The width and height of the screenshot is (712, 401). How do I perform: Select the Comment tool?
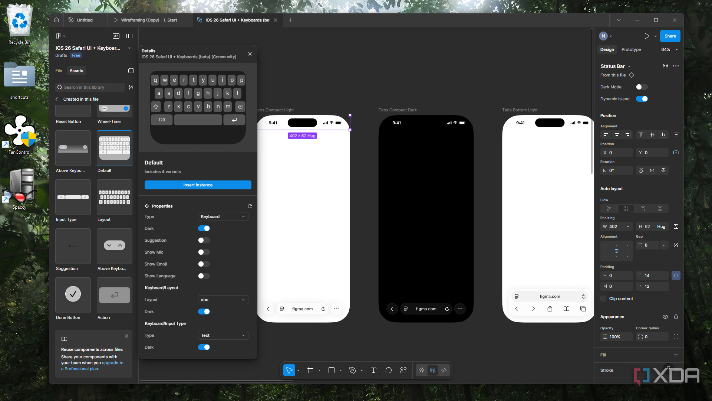(x=388, y=370)
